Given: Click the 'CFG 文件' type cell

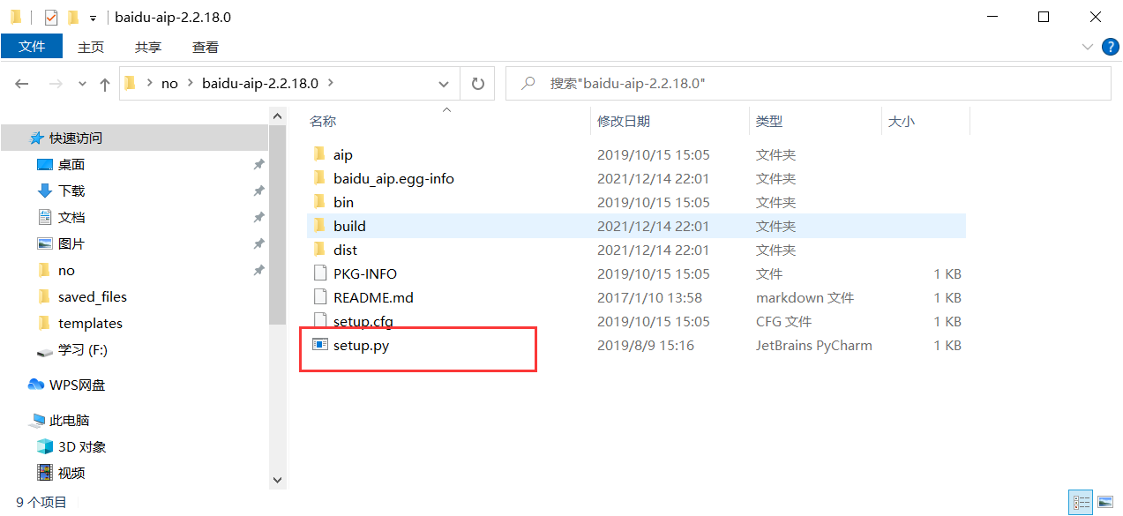Looking at the screenshot, I should (783, 321).
